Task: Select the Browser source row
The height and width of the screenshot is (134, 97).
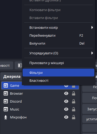Action: point(40,93)
